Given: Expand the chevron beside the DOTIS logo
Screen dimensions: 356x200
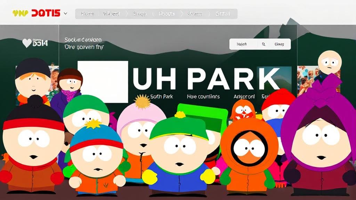Looking at the screenshot, I should (65, 14).
